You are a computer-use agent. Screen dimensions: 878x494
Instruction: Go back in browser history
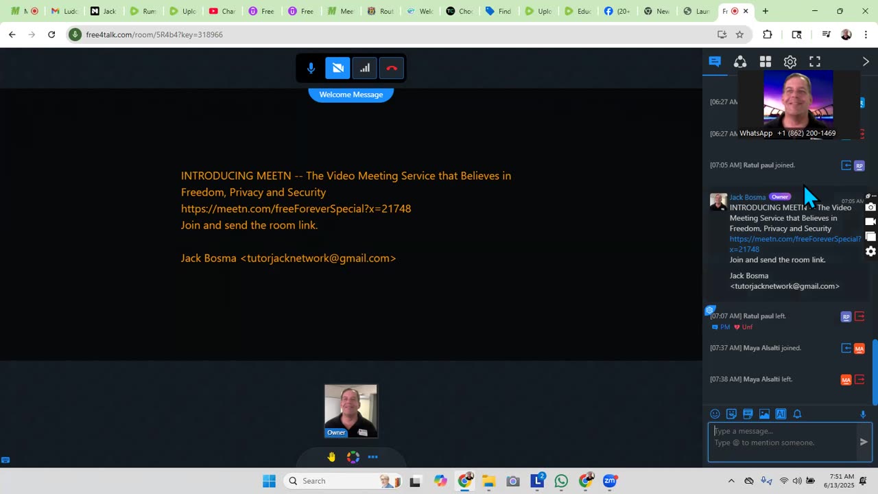coord(12,34)
